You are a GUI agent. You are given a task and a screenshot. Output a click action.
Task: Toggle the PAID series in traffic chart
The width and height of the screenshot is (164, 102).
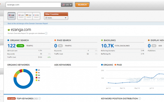pyautogui.click(x=118, y=65)
